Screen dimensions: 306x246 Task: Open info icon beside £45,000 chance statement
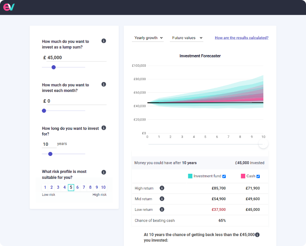point(257,235)
